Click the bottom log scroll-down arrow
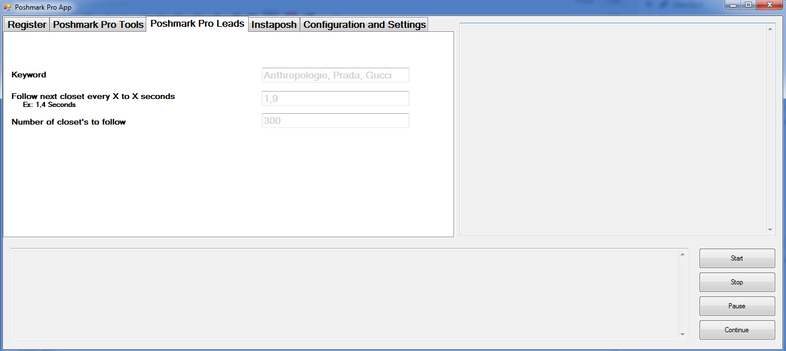 683,335
